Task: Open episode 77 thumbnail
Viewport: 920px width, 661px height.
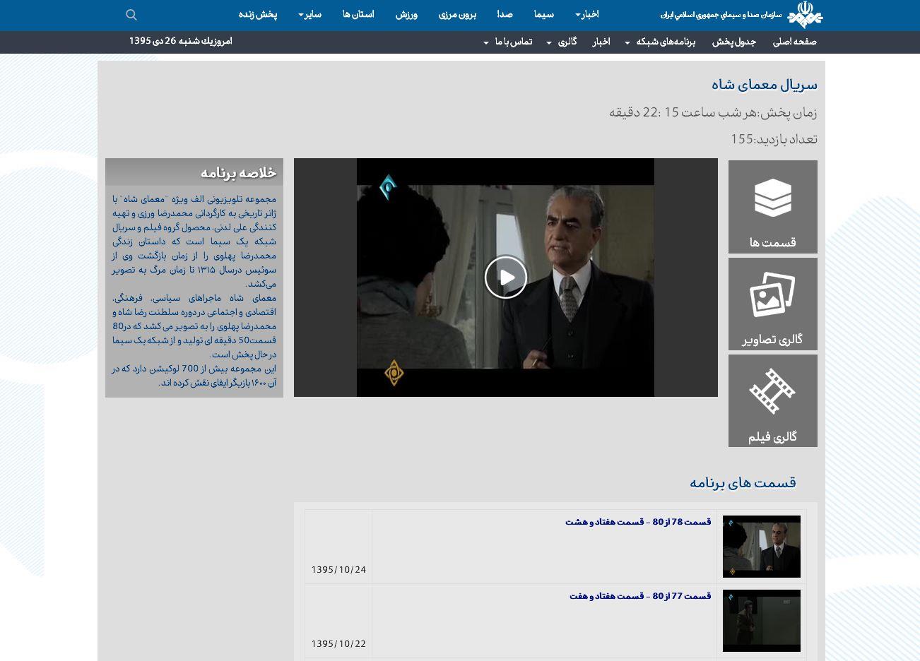Action: coord(761,621)
